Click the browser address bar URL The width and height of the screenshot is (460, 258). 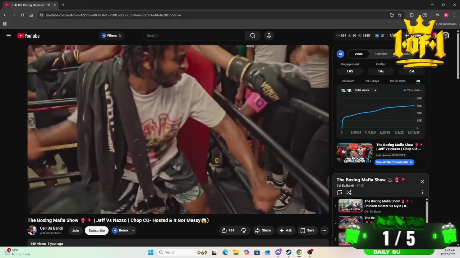pos(114,15)
